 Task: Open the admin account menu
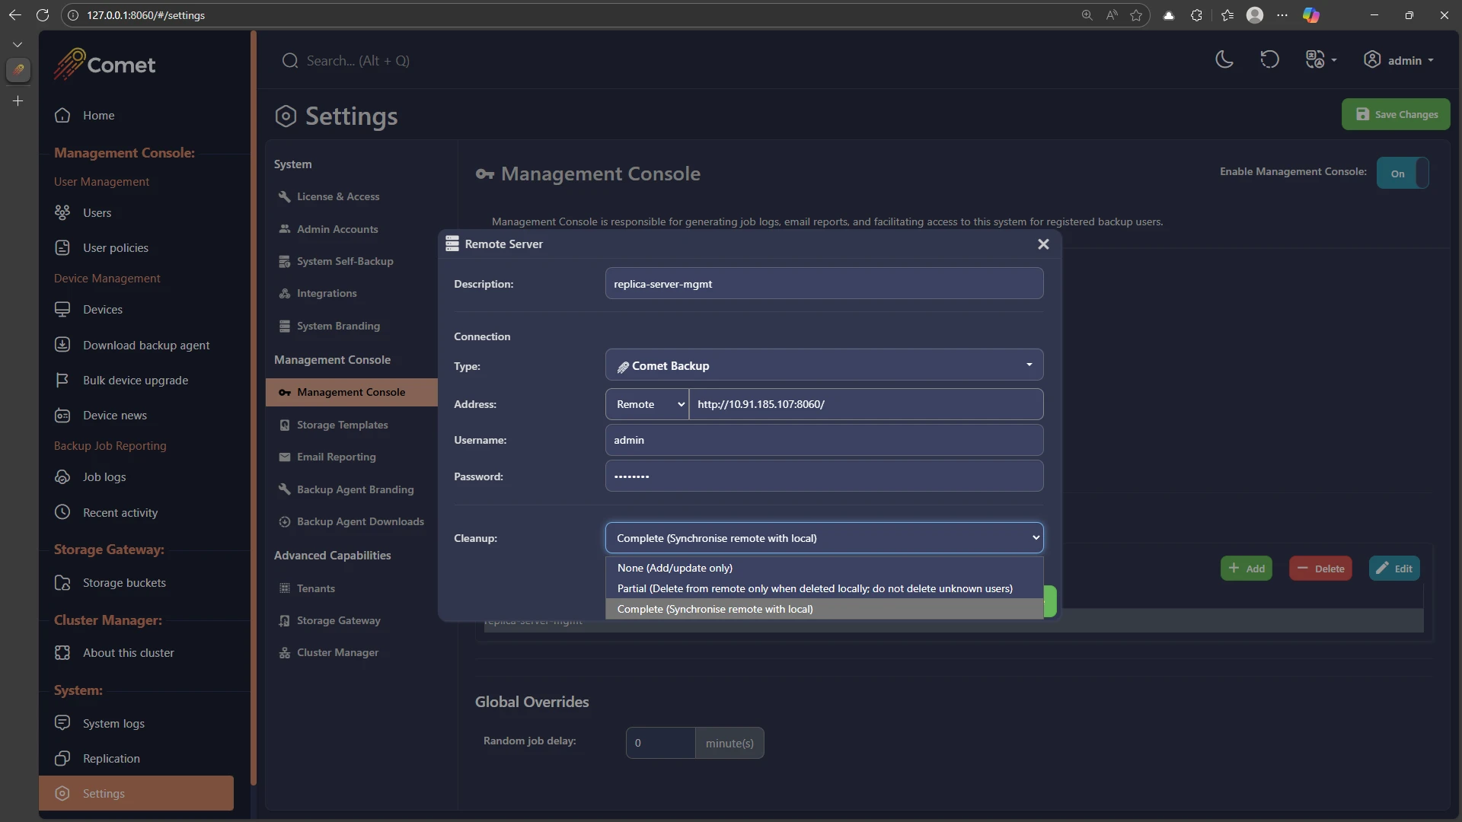1399,60
